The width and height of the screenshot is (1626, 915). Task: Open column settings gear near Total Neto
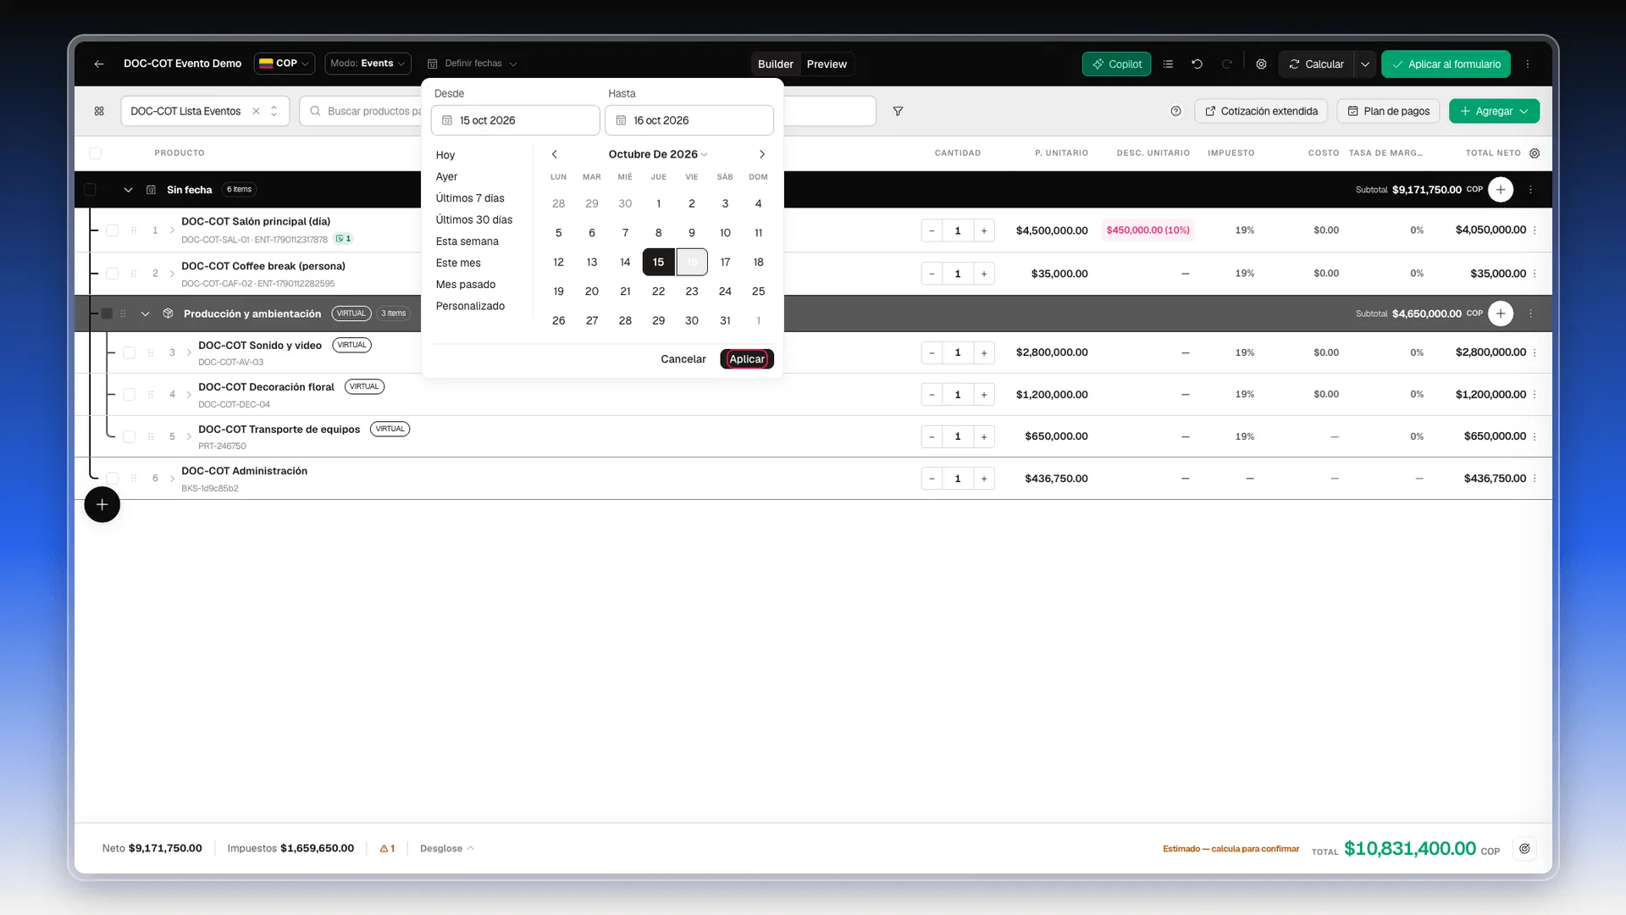click(1535, 153)
